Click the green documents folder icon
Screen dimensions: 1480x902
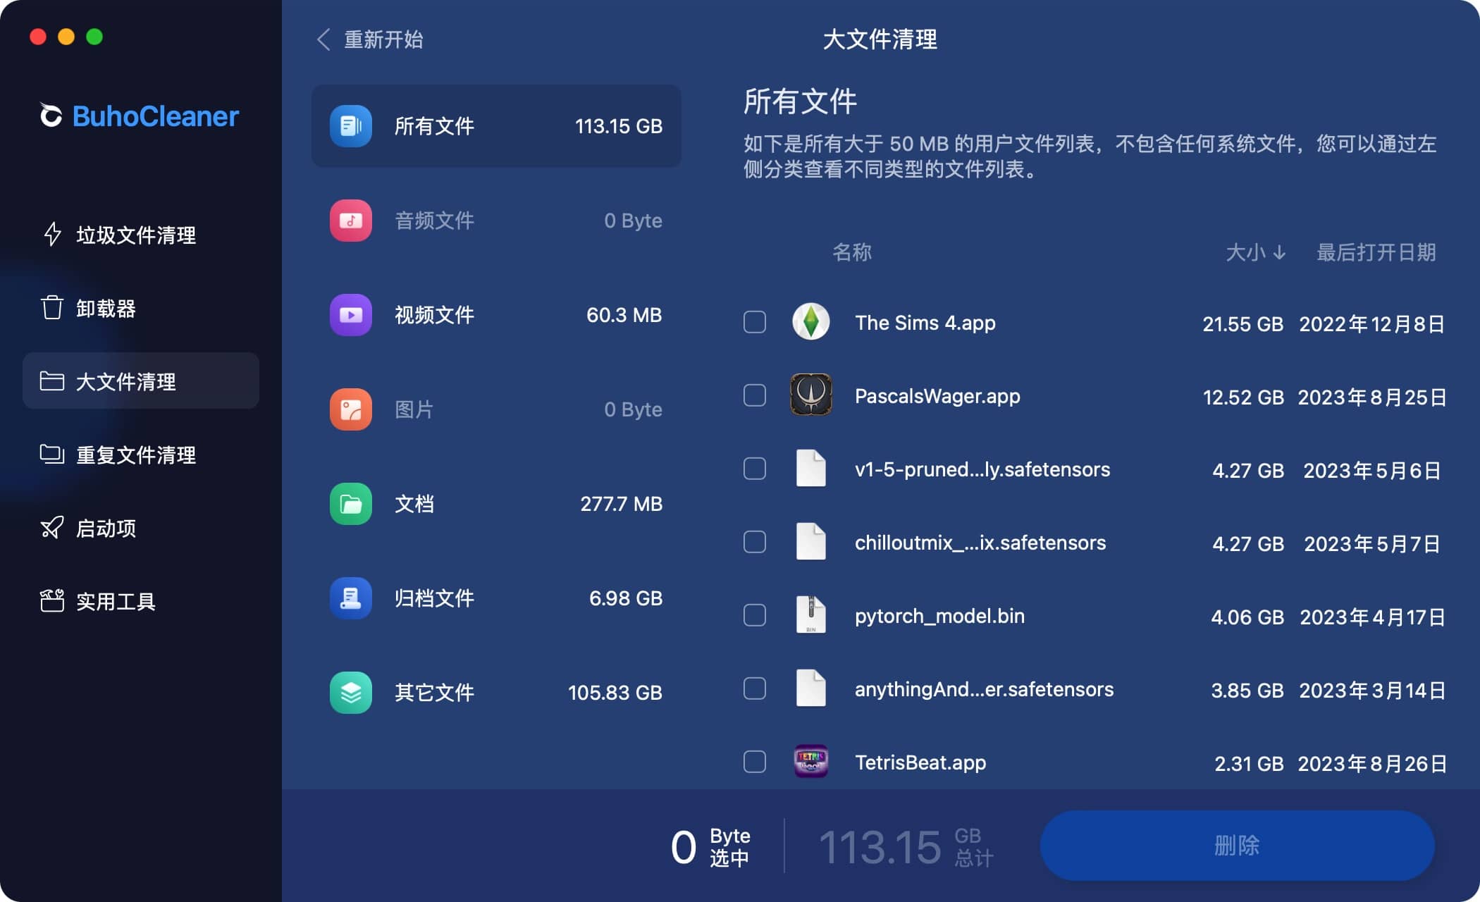[x=350, y=504]
